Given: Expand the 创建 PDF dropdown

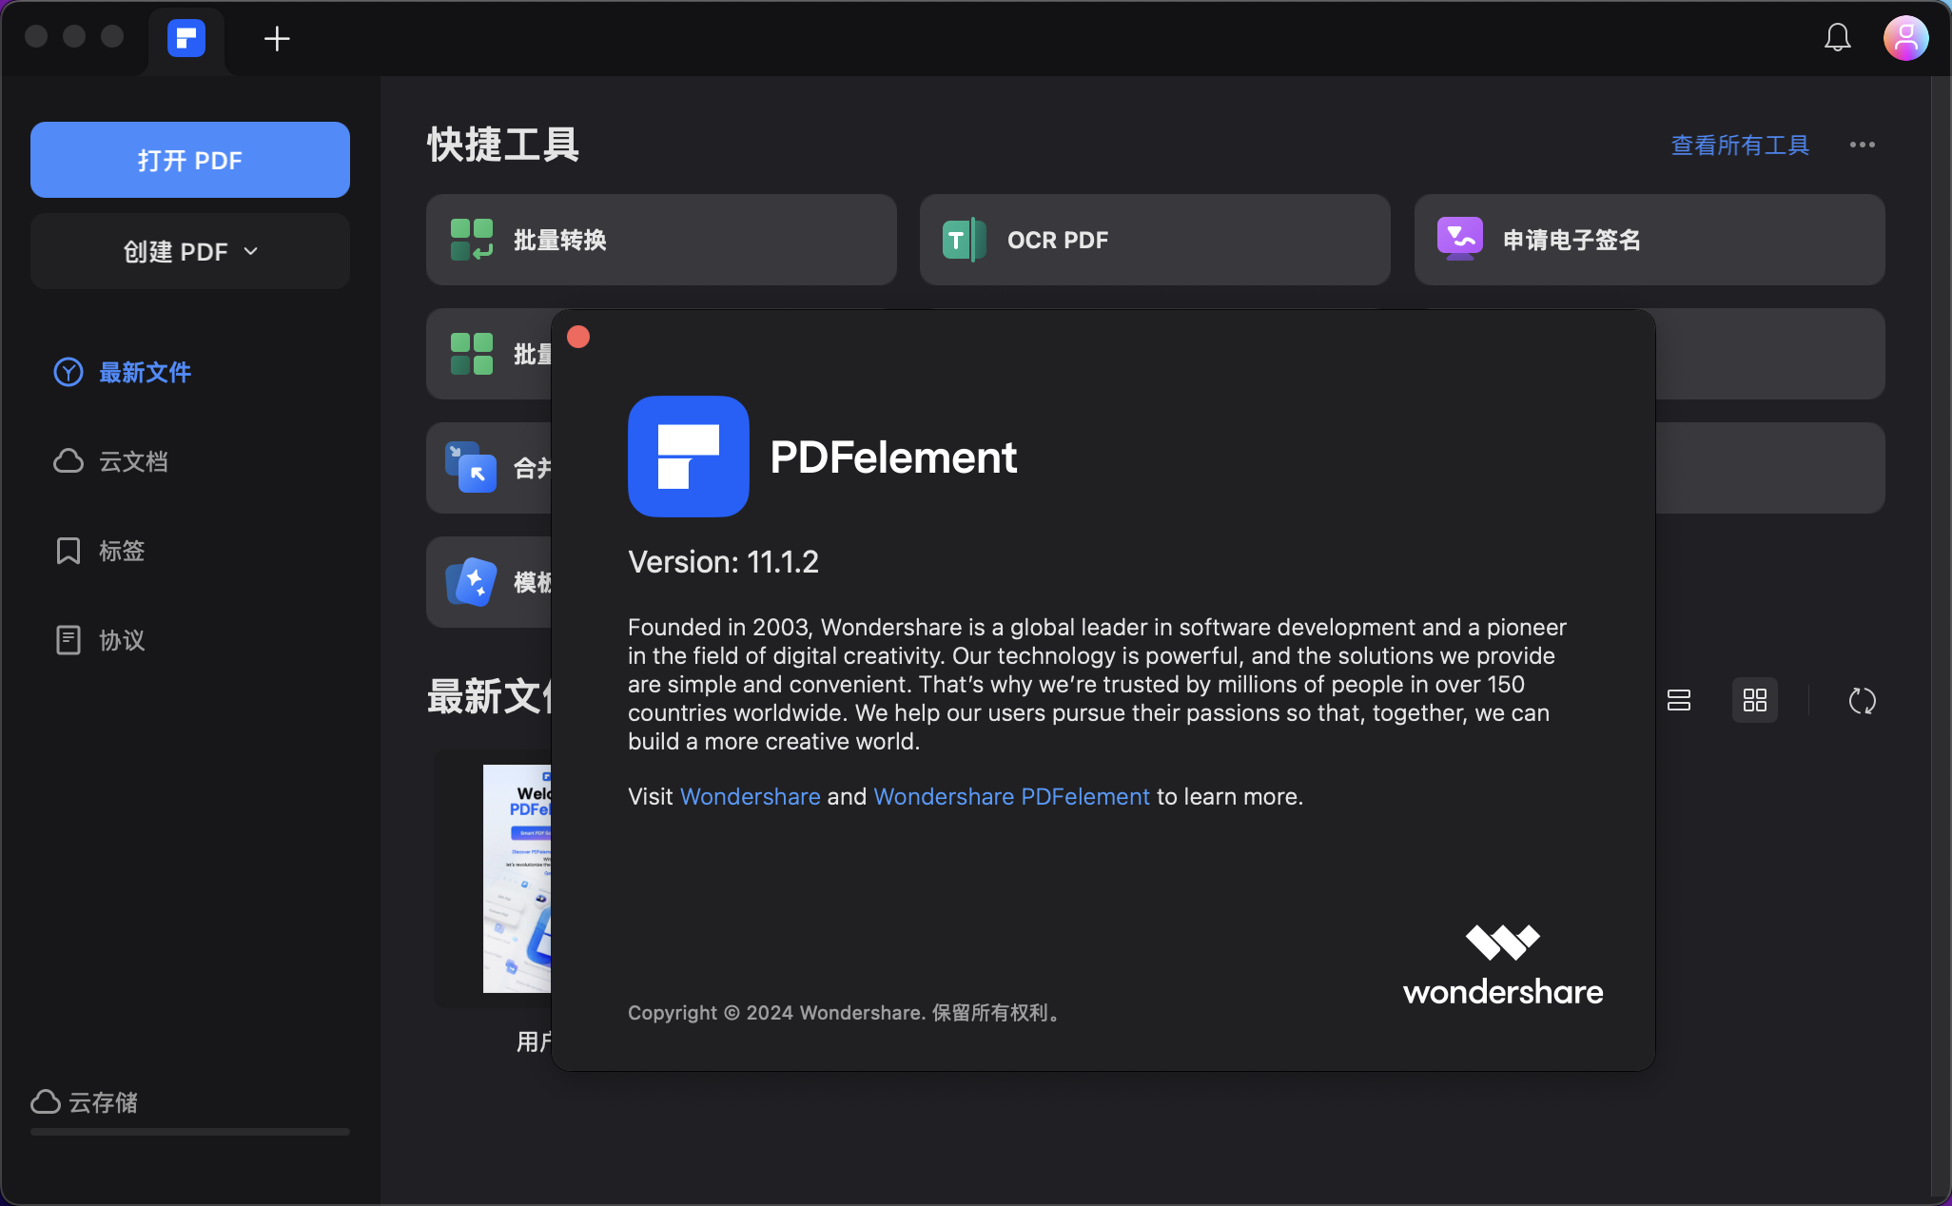Looking at the screenshot, I should (190, 251).
